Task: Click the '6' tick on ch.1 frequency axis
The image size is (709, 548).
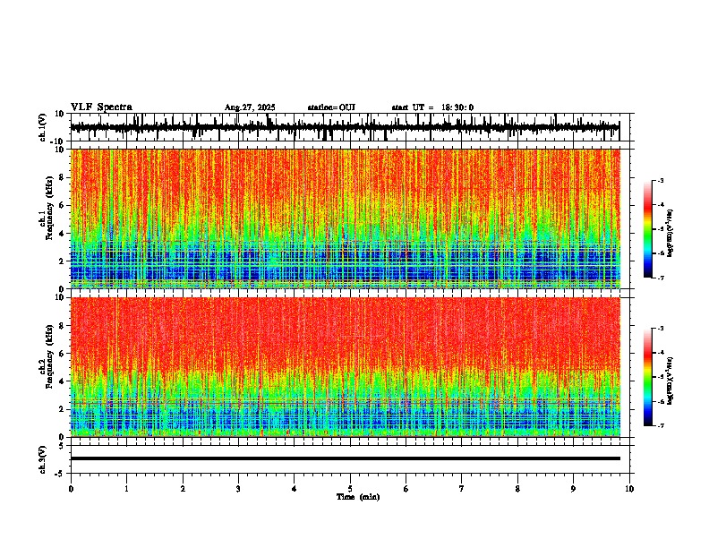Action: (x=62, y=206)
